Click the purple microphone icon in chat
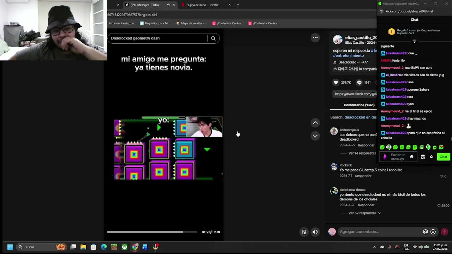 click(385, 157)
